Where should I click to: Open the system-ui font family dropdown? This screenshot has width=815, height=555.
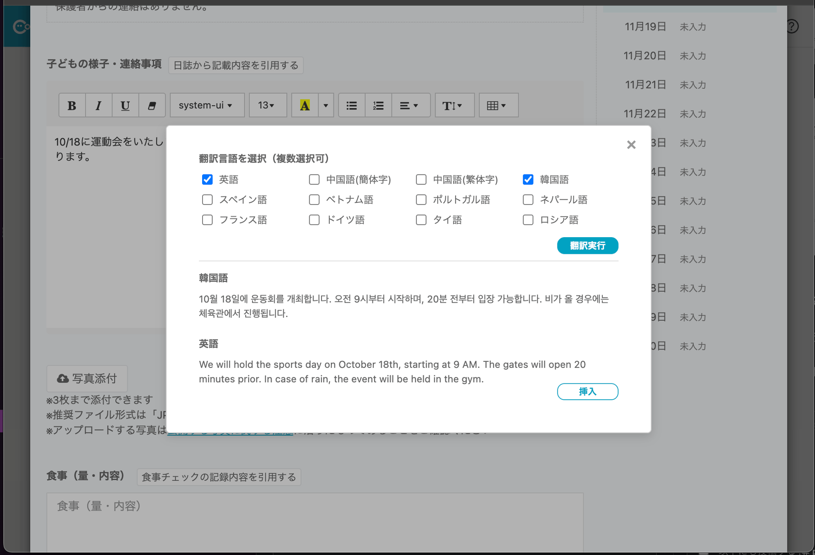pyautogui.click(x=207, y=105)
